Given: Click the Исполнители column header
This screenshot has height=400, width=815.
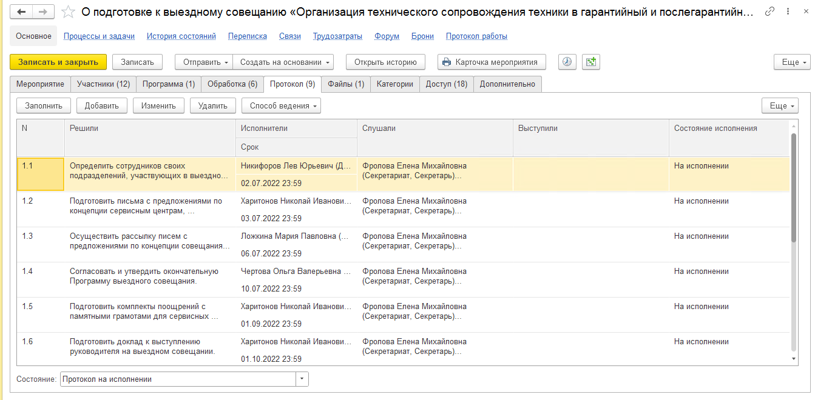Looking at the screenshot, I should [x=296, y=128].
